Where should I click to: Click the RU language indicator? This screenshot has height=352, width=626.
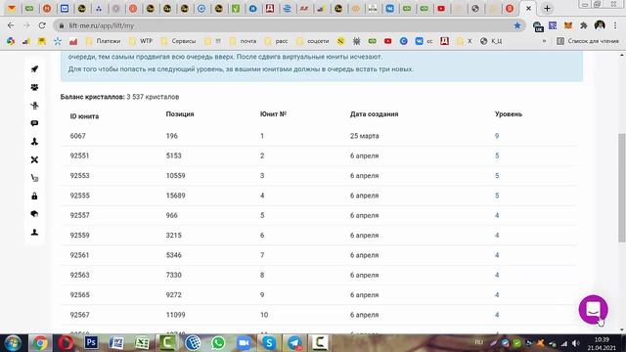[x=478, y=342]
